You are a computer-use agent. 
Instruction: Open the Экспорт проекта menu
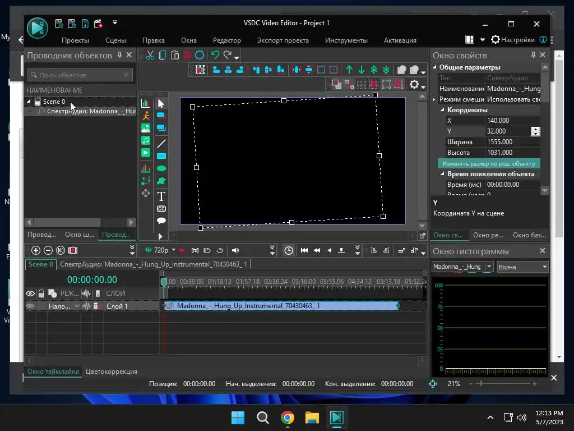[x=283, y=40]
